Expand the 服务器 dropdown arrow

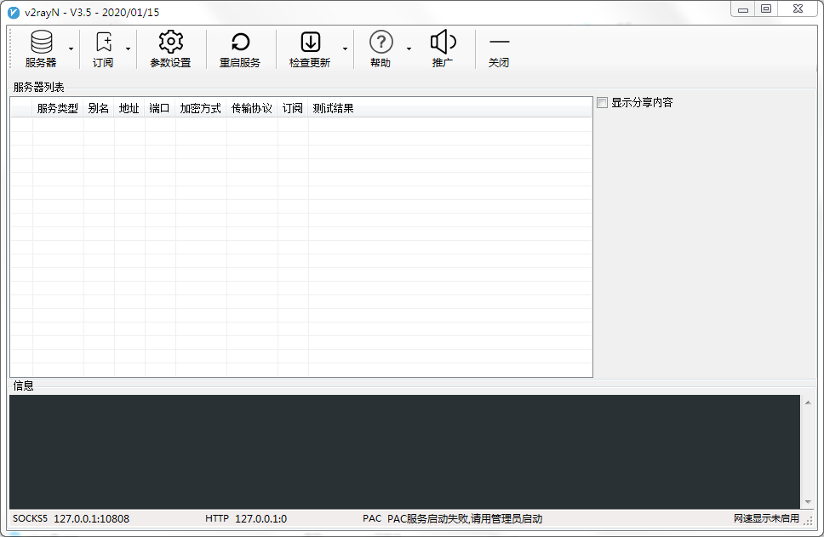[71, 49]
